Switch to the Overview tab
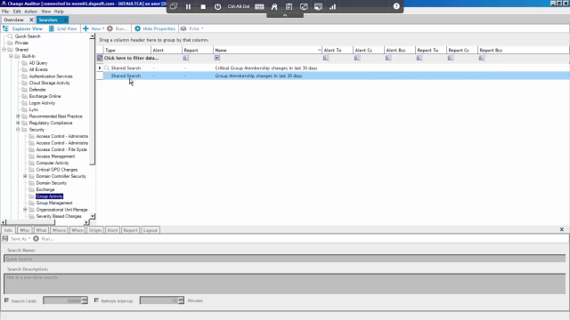570x320 pixels. pyautogui.click(x=14, y=20)
